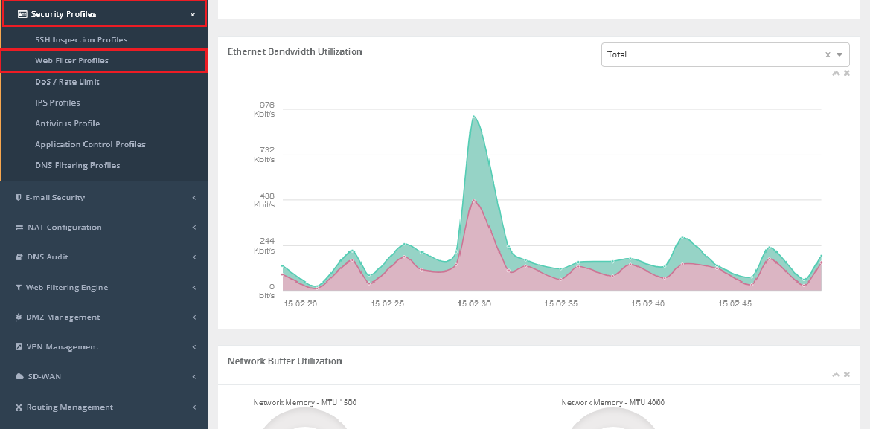Image resolution: width=870 pixels, height=429 pixels.
Task: Clear the Total selection with the x
Action: [x=828, y=54]
